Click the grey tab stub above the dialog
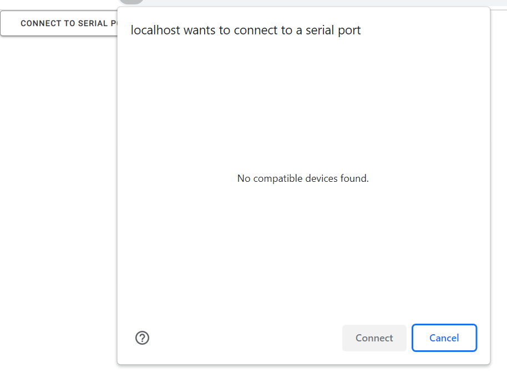The image size is (507, 373). 131,2
